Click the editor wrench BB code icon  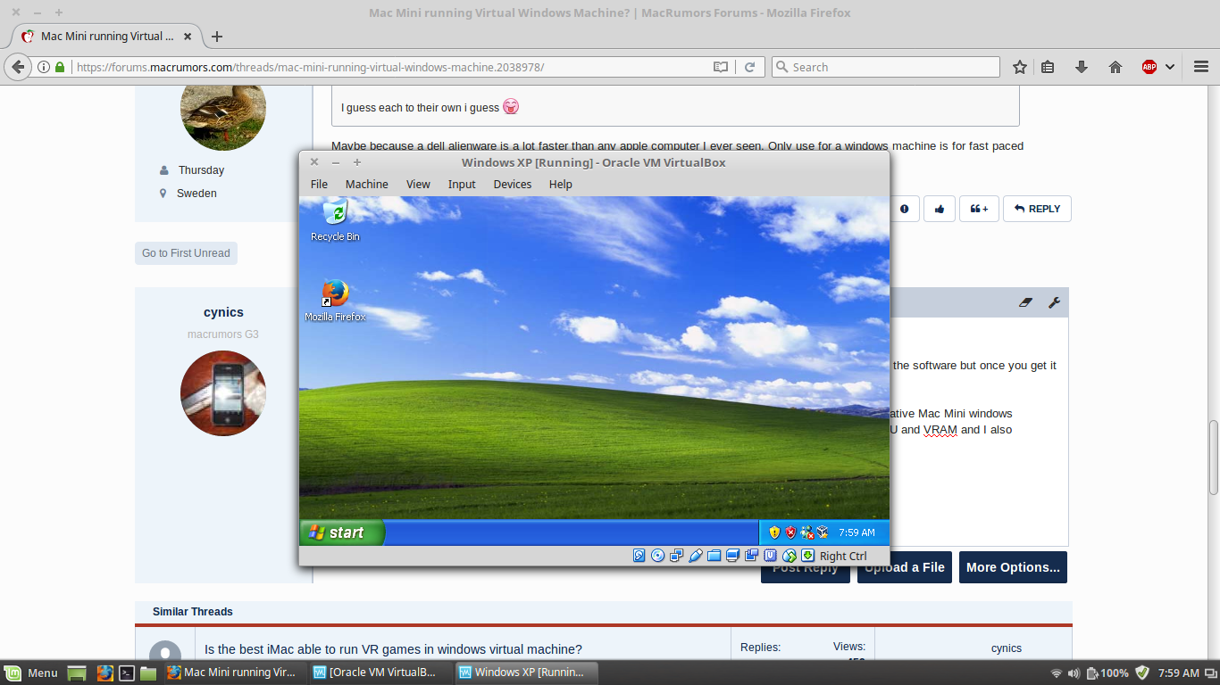tap(1054, 302)
